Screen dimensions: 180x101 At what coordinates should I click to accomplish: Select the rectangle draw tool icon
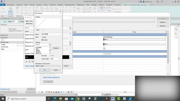pyautogui.click(x=102, y=8)
